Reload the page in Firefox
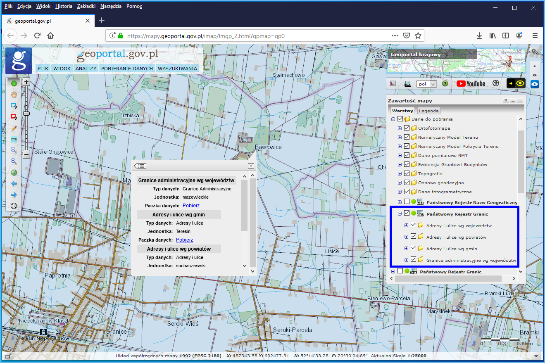 [x=37, y=36]
